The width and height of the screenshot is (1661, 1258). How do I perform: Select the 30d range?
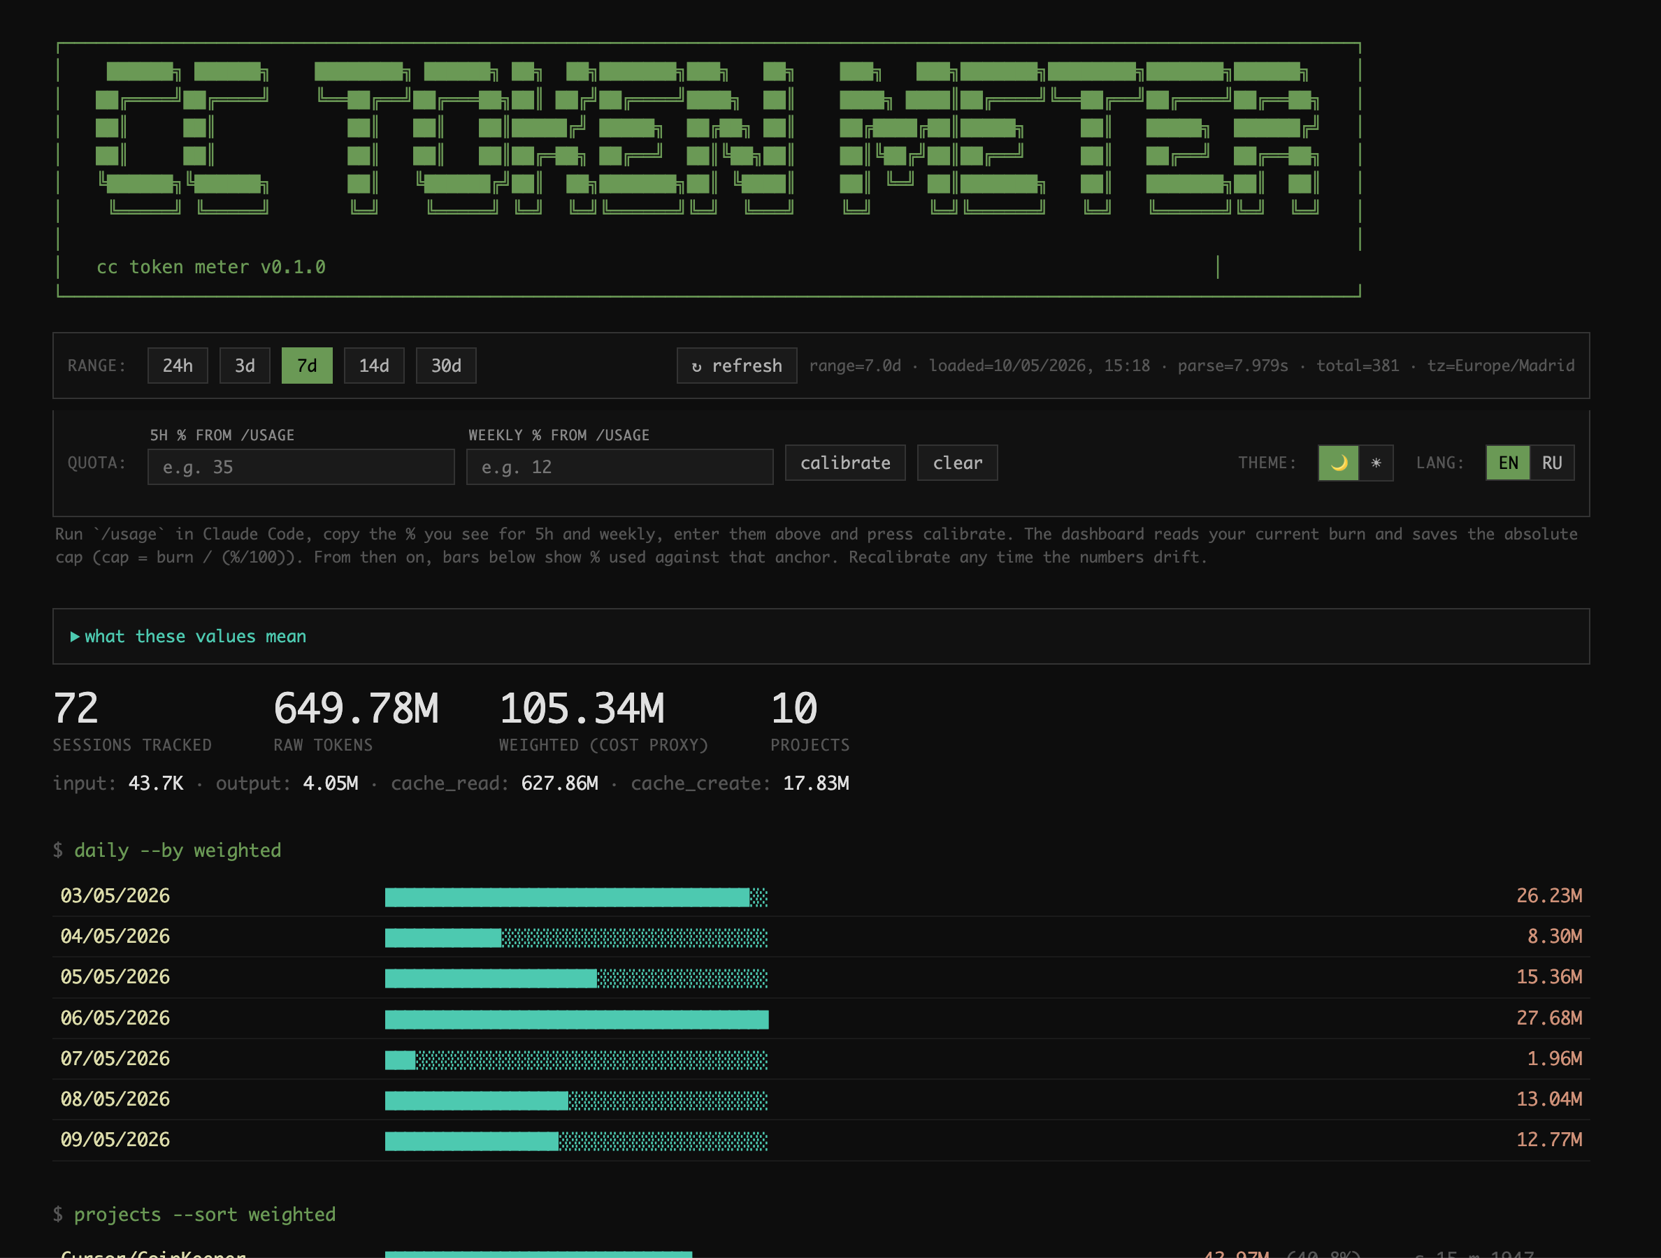click(x=446, y=366)
